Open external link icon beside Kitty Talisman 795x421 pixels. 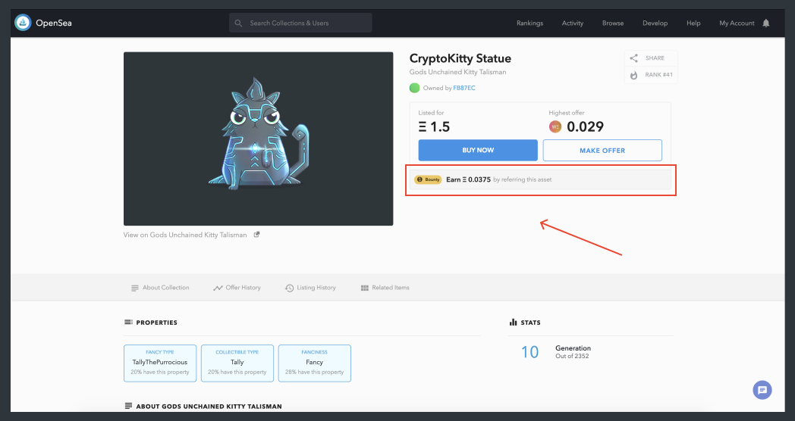256,235
